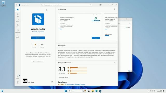
Task: Open the Gaming section in sidebar
Action: [18, 20]
